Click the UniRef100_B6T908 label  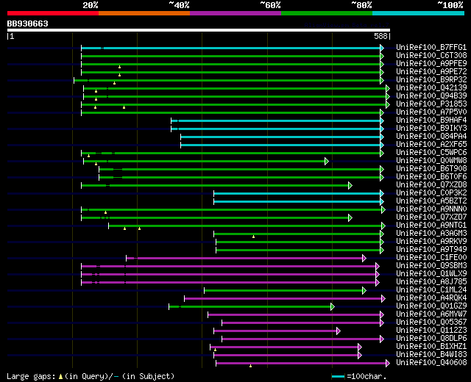(x=431, y=169)
